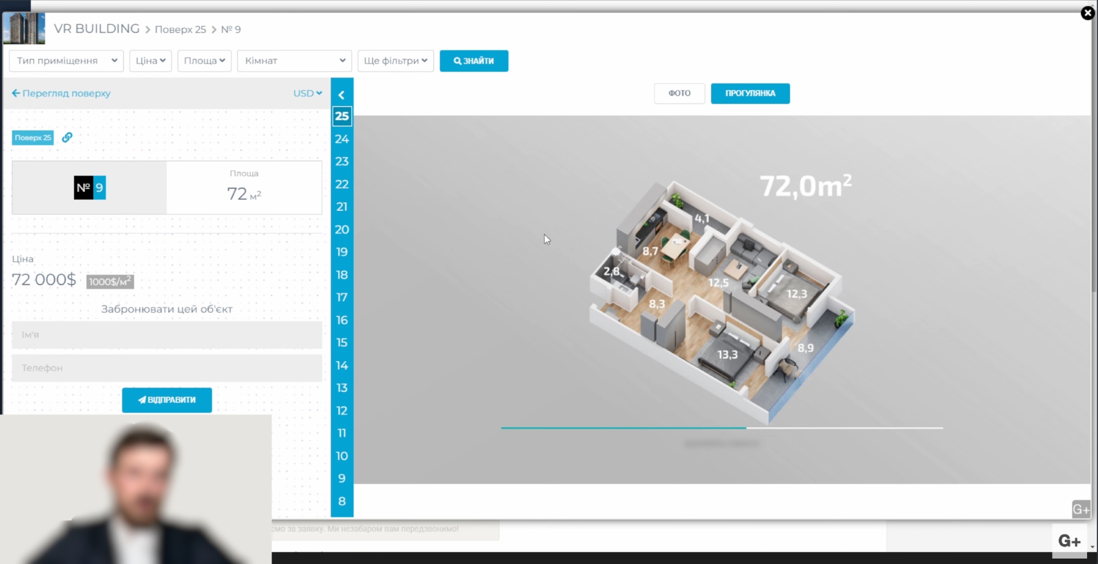Viewport: 1098px width, 564px height.
Task: Switch to the ПРОГУЛЯНКА tab
Action: (x=750, y=93)
